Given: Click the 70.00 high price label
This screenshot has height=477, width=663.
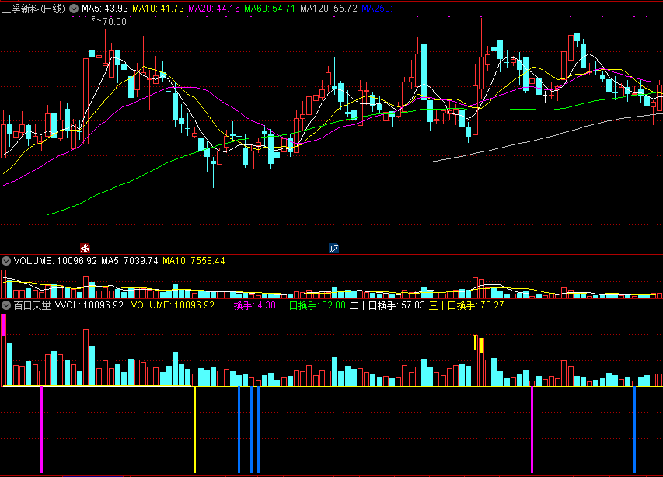Looking at the screenshot, I should click(x=114, y=22).
